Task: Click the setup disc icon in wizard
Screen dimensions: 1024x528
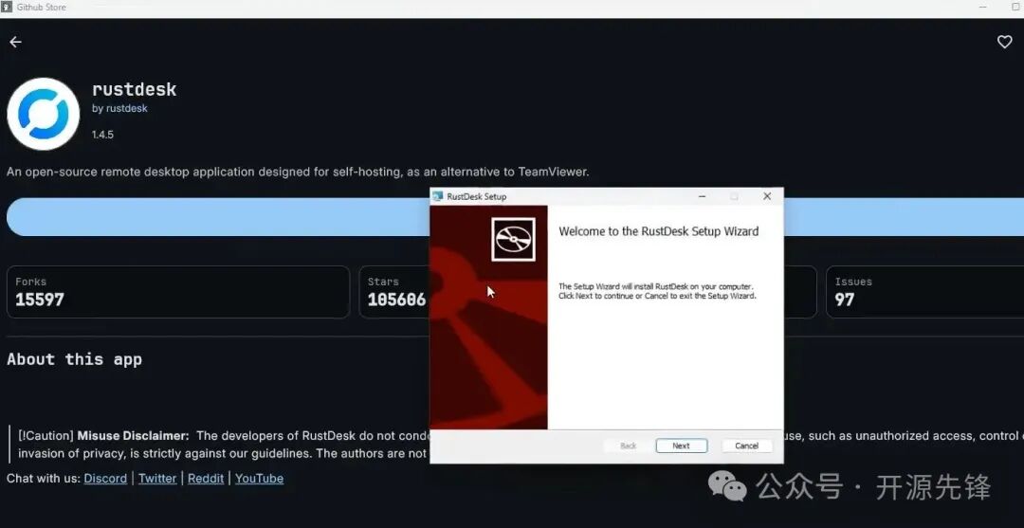Action: (x=513, y=240)
